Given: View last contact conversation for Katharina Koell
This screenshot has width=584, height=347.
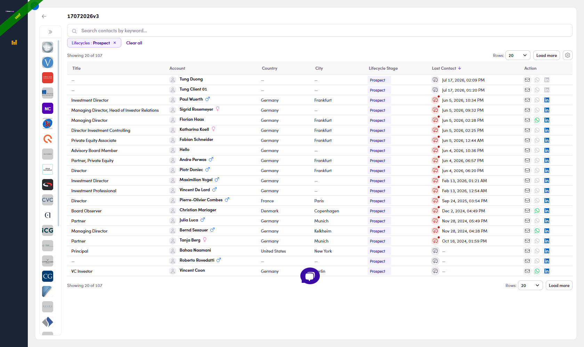Looking at the screenshot, I should click(x=435, y=130).
